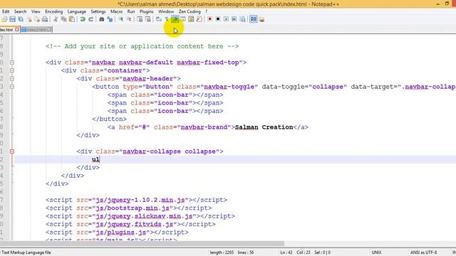Click the jquery.slicknav.min.js script line

pyautogui.click(x=140, y=216)
